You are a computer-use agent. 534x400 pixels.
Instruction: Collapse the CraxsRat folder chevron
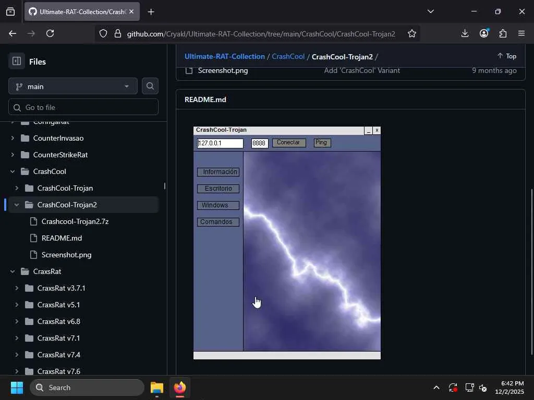tap(13, 271)
